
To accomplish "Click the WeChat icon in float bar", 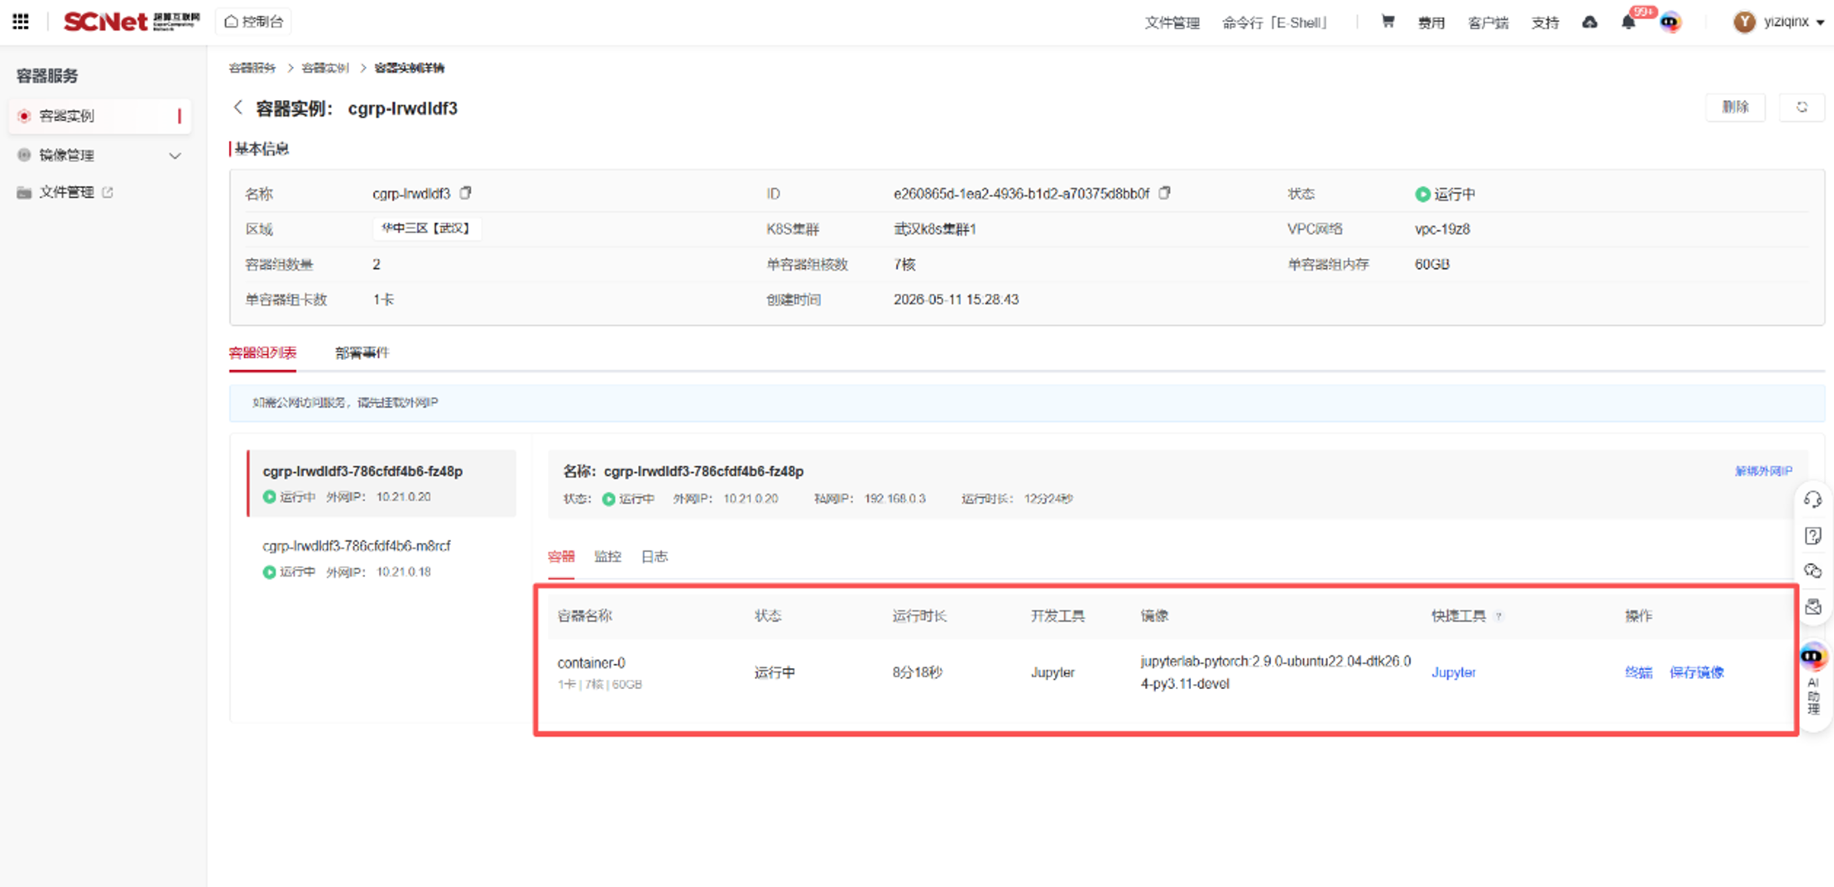I will click(1813, 571).
